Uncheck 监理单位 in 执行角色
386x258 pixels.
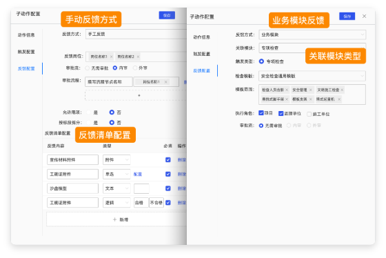pyautogui.click(x=281, y=113)
